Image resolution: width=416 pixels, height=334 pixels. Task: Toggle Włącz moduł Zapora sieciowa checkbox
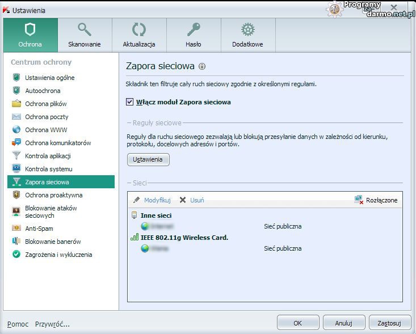[x=129, y=102]
